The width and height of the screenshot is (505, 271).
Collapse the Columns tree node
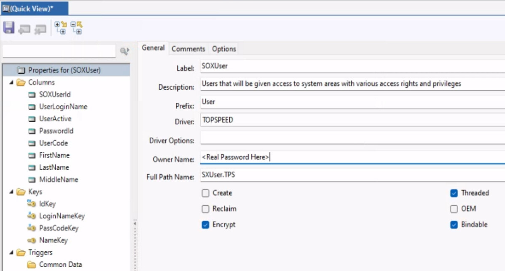(11, 82)
